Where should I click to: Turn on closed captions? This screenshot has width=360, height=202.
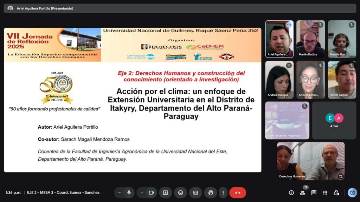point(195,193)
